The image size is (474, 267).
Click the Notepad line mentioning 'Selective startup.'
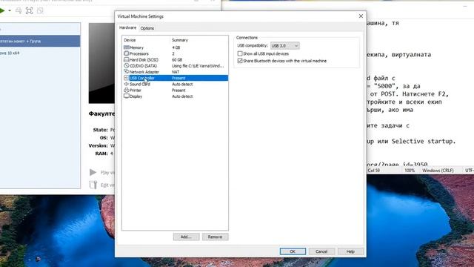tap(411, 141)
